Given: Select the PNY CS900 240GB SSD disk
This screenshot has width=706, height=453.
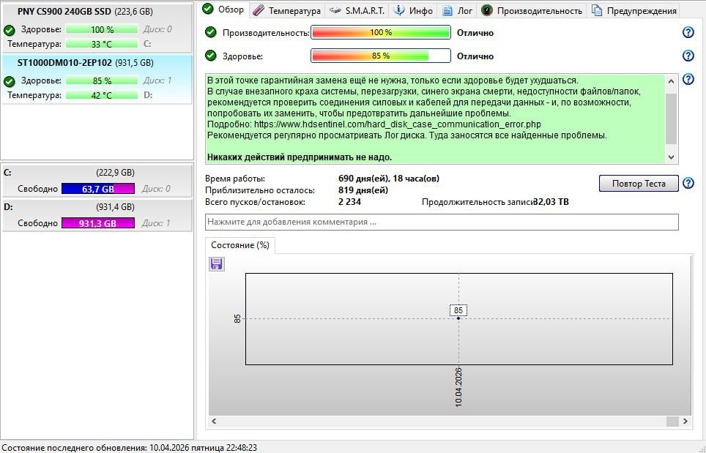Looking at the screenshot, I should pos(97,28).
